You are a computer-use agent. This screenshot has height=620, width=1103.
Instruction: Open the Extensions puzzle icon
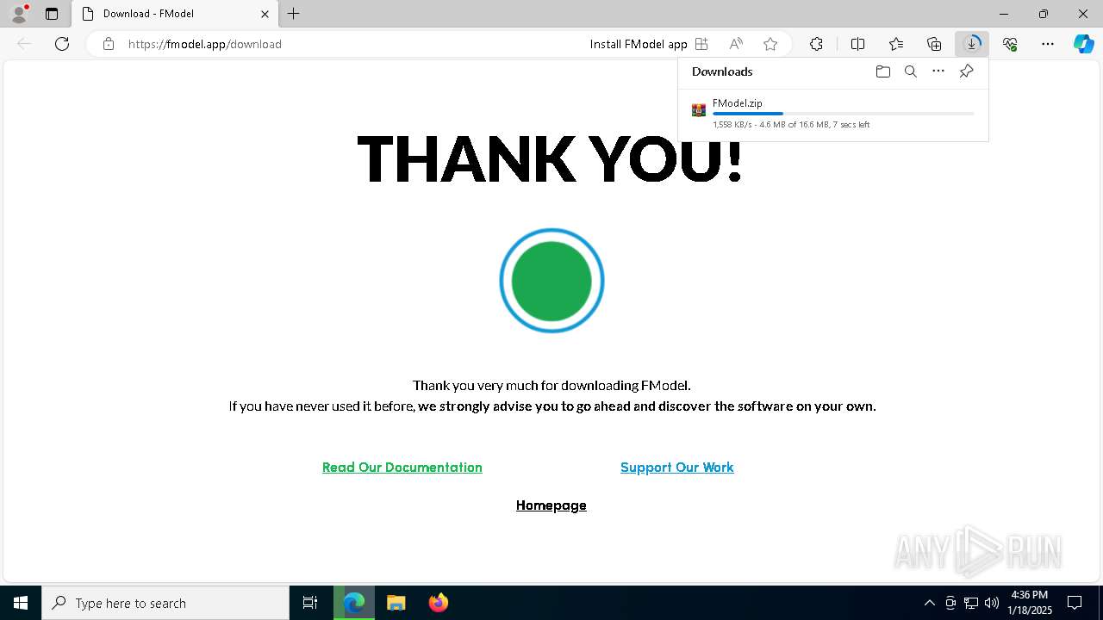[x=816, y=44]
